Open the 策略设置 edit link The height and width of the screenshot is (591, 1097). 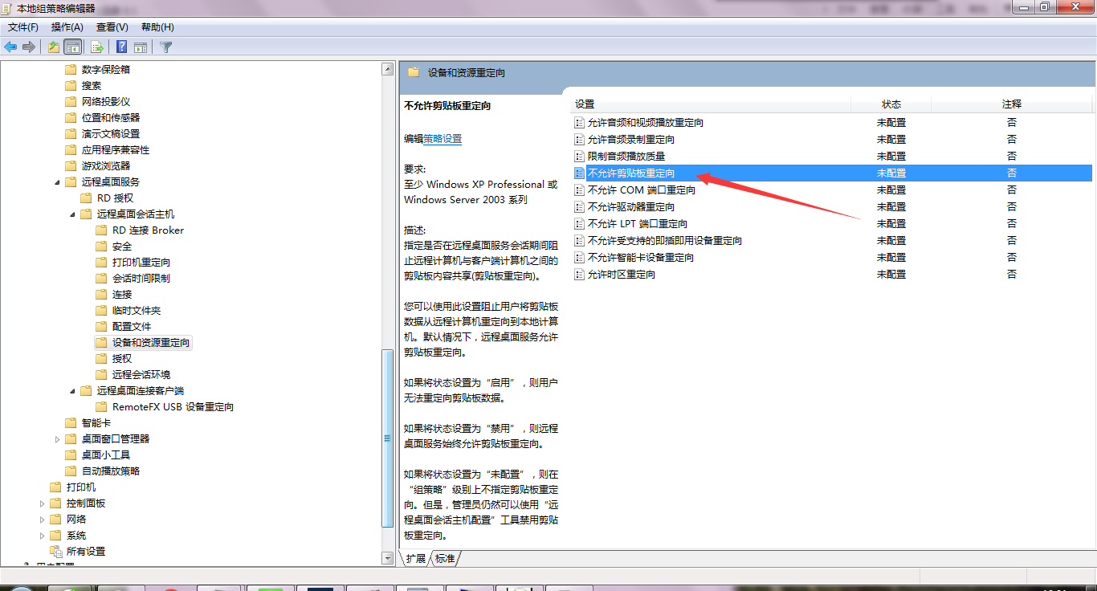442,139
